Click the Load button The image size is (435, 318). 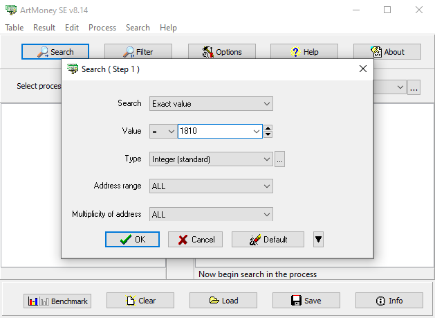[x=223, y=301]
